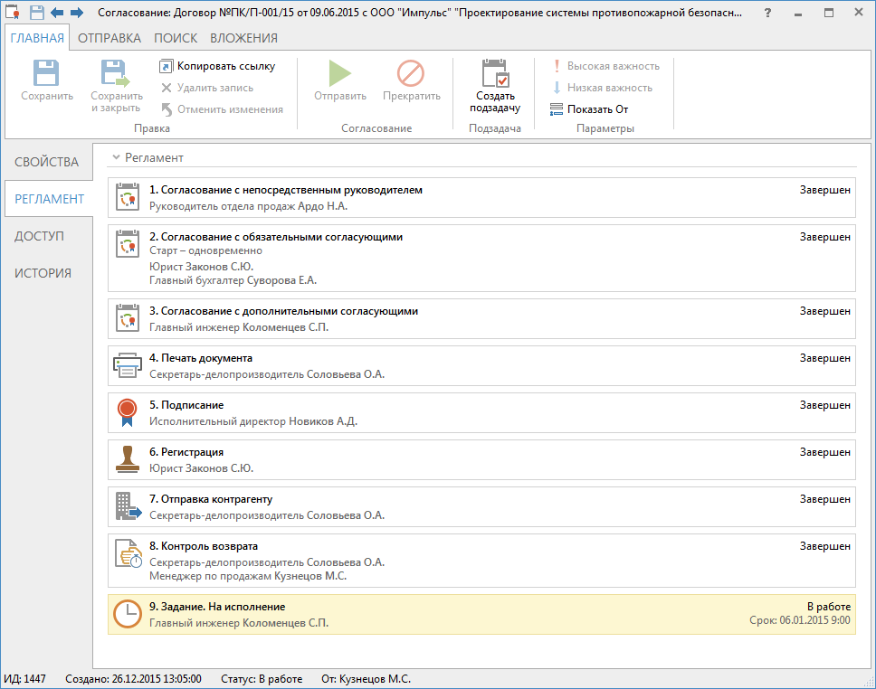876x689 pixels.
Task: Open the ВЛОЖЕНИЯ ribbon tab
Action: [x=243, y=38]
